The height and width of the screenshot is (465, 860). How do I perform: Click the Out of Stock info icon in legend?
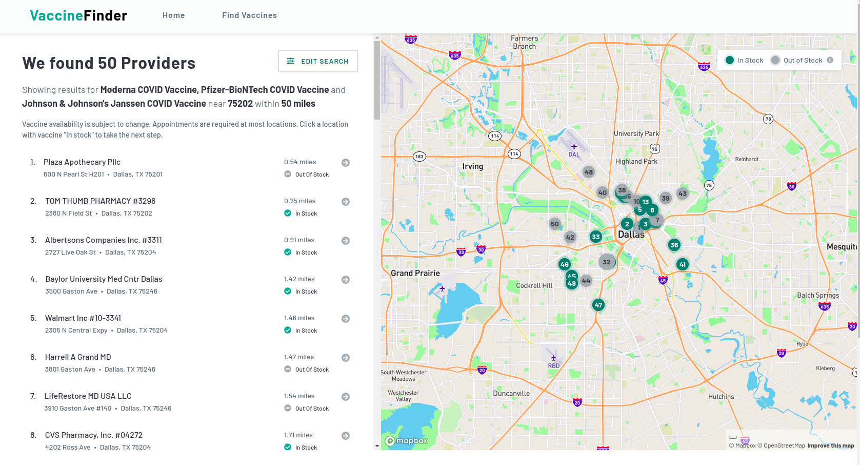tap(830, 60)
